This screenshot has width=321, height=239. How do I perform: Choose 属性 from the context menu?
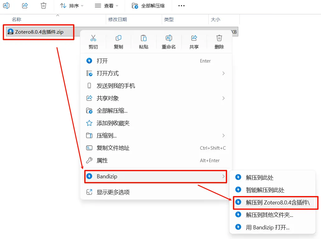tap(156, 160)
